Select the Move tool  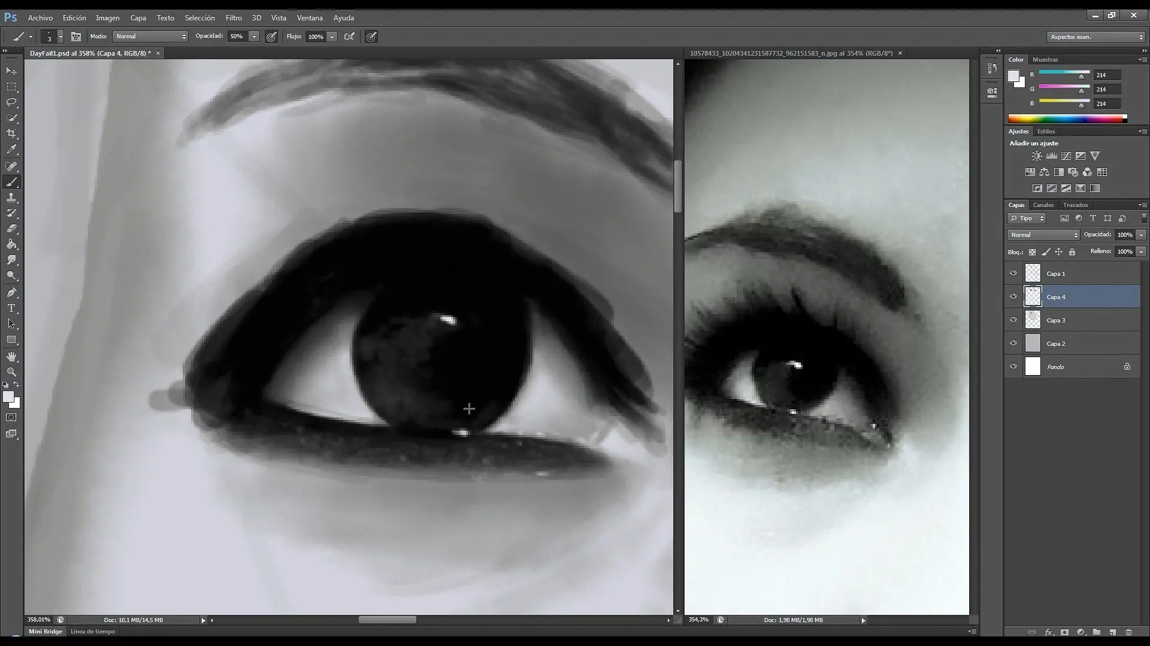click(x=11, y=71)
